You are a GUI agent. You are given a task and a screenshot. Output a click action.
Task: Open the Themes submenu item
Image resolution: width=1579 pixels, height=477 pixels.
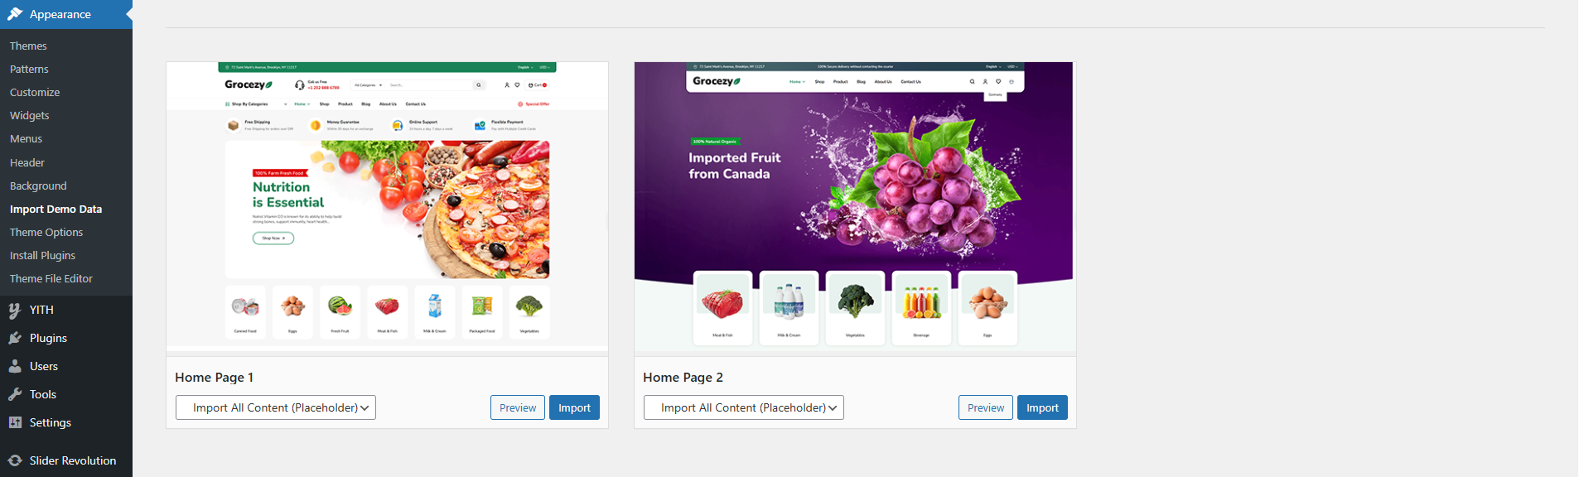(28, 46)
